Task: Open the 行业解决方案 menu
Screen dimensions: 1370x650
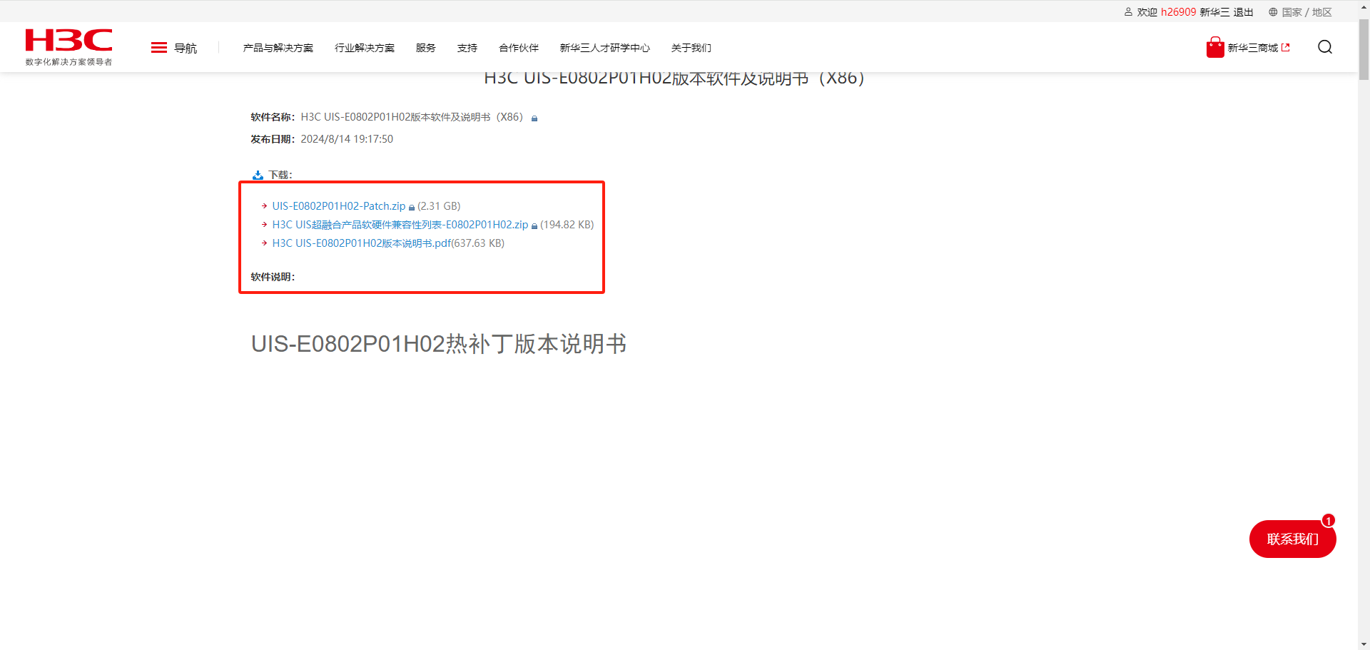Action: click(365, 48)
